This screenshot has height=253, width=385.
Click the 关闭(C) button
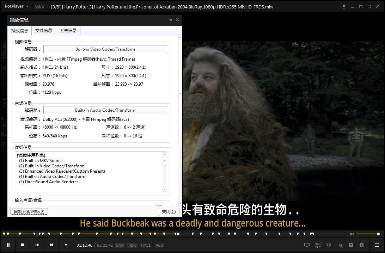click(169, 211)
